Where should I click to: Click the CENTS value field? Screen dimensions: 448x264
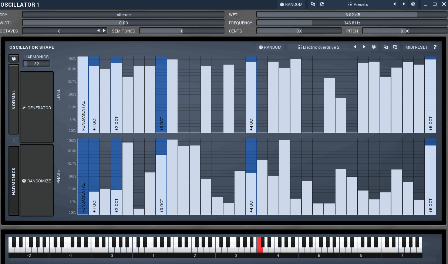coord(299,31)
